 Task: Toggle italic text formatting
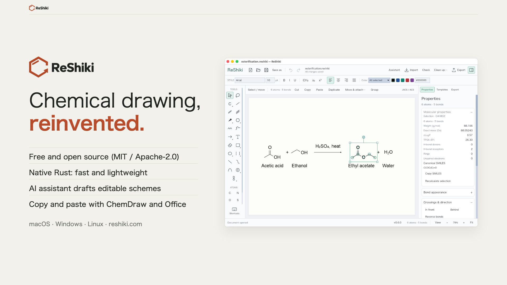[x=289, y=80]
